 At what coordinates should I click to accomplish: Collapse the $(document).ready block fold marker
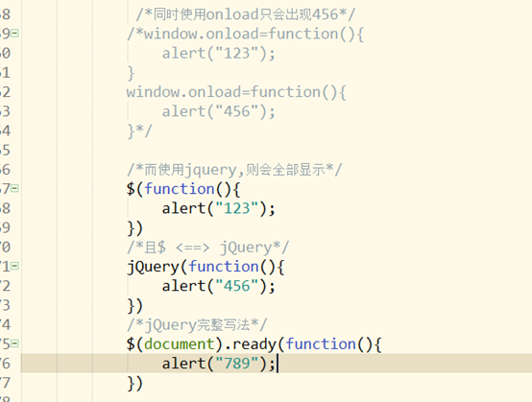point(14,343)
